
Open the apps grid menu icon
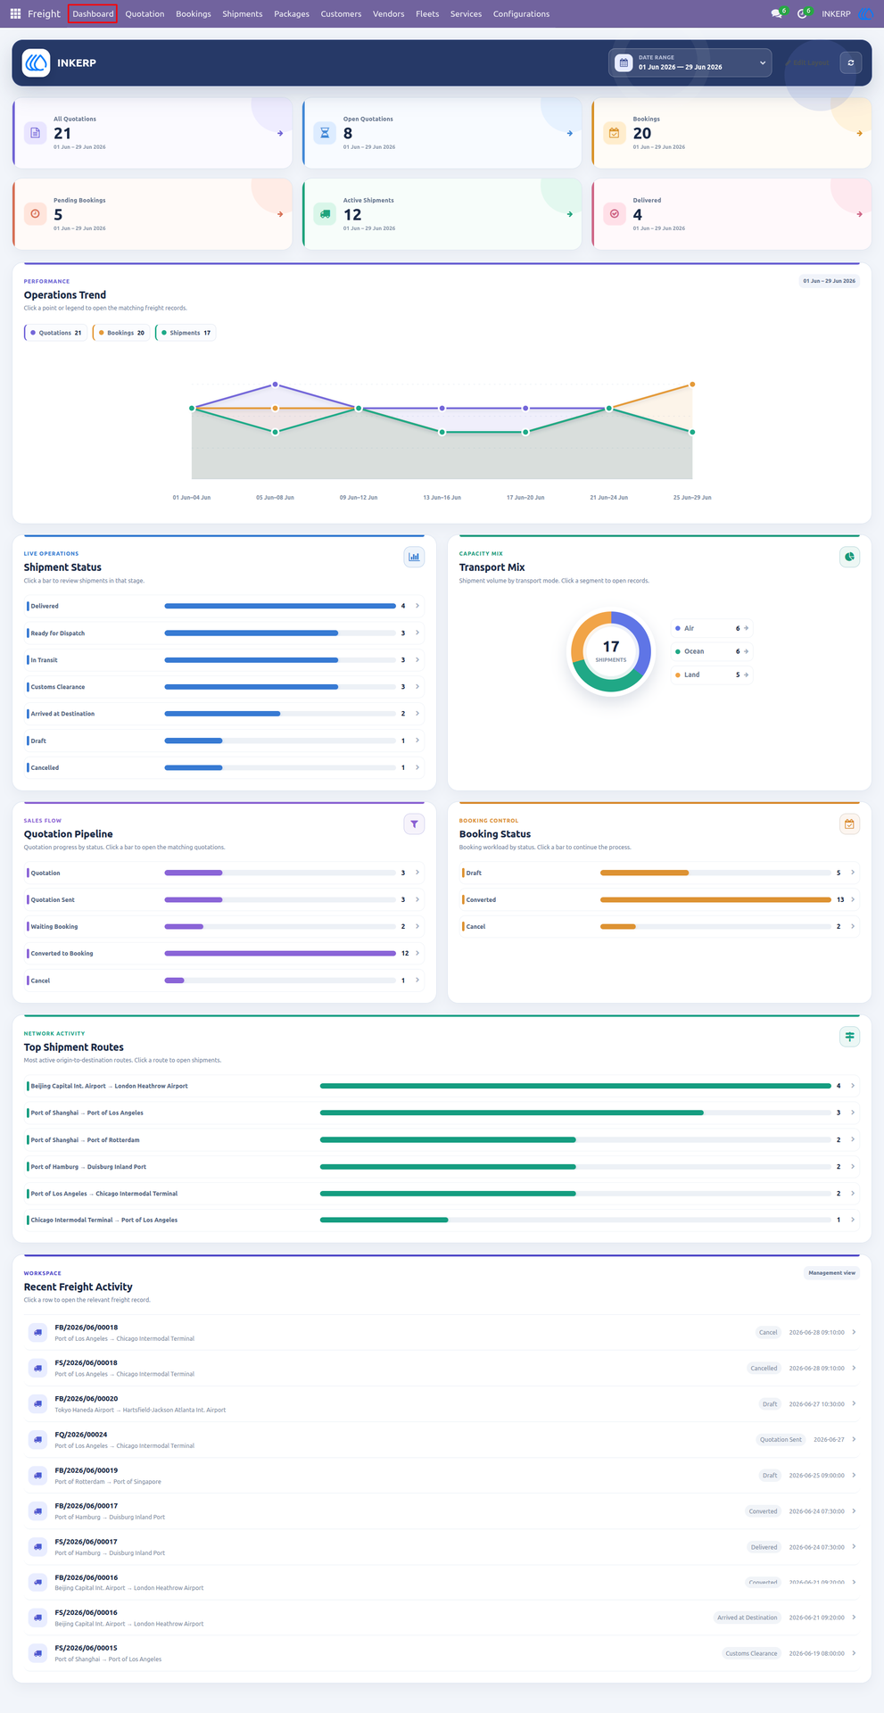[15, 13]
